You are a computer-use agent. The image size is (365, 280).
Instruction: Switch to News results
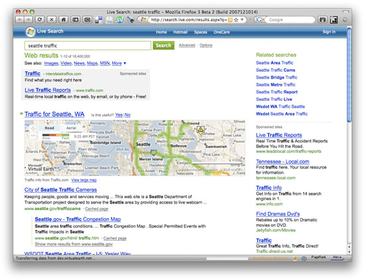79,63
